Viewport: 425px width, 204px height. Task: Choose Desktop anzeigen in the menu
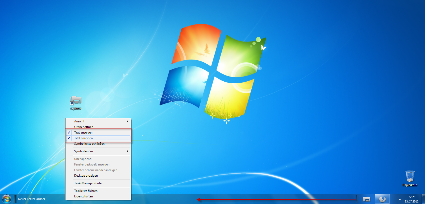(x=98, y=176)
